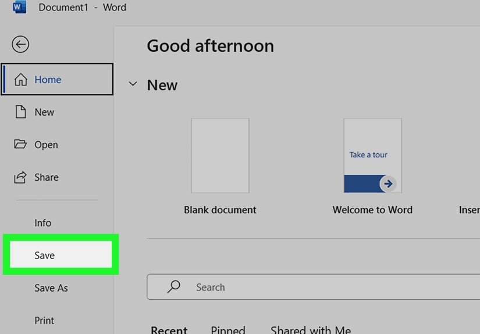Switch to the Shared with Me tab

(x=311, y=330)
